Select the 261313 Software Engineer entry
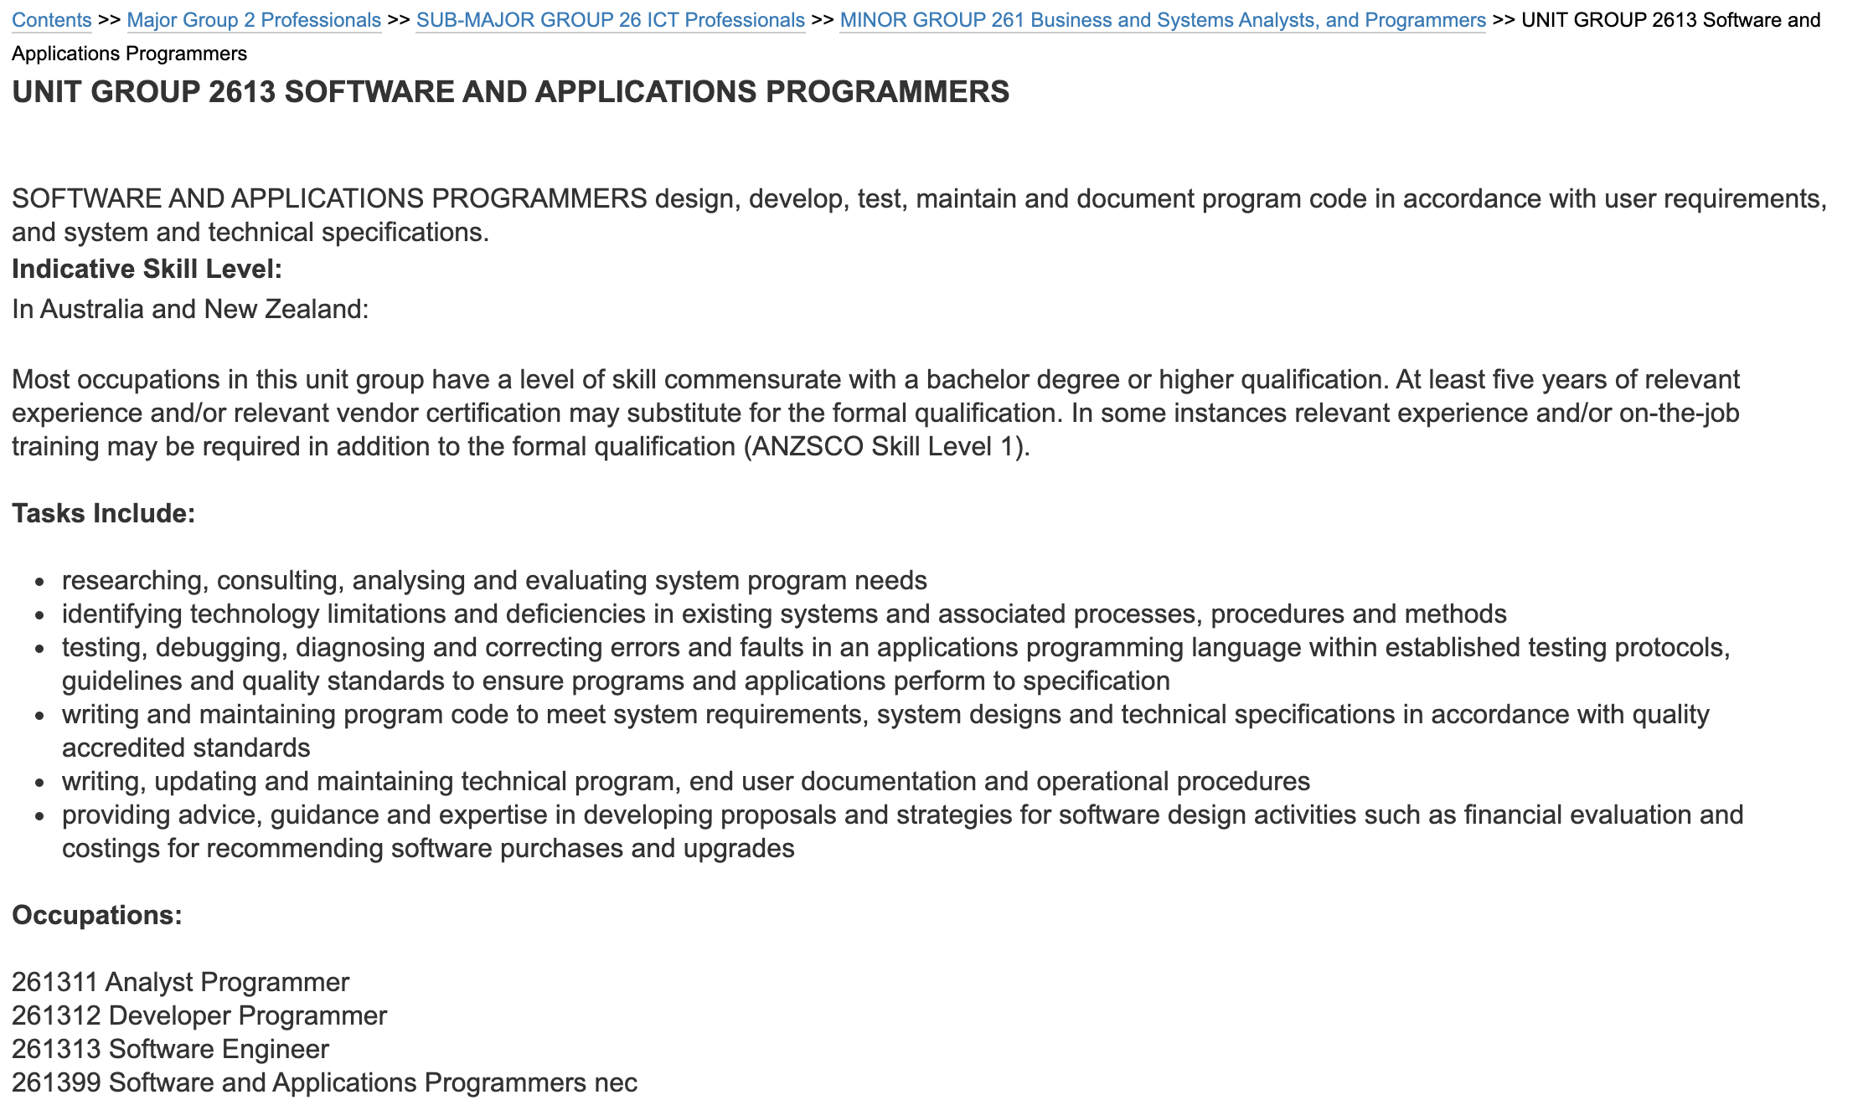Image resolution: width=1863 pixels, height=1105 pixels. click(x=170, y=1049)
